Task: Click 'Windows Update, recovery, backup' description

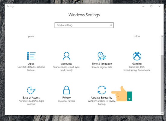Action: point(102,103)
